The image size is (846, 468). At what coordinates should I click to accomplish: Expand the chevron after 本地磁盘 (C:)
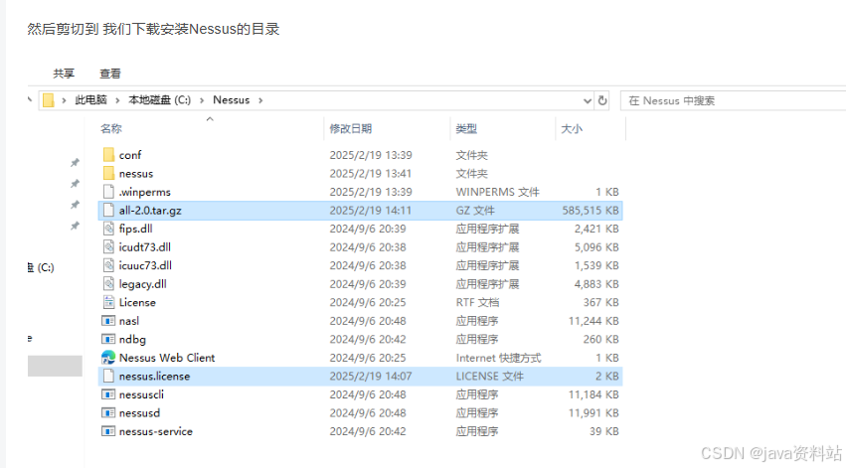tap(202, 100)
